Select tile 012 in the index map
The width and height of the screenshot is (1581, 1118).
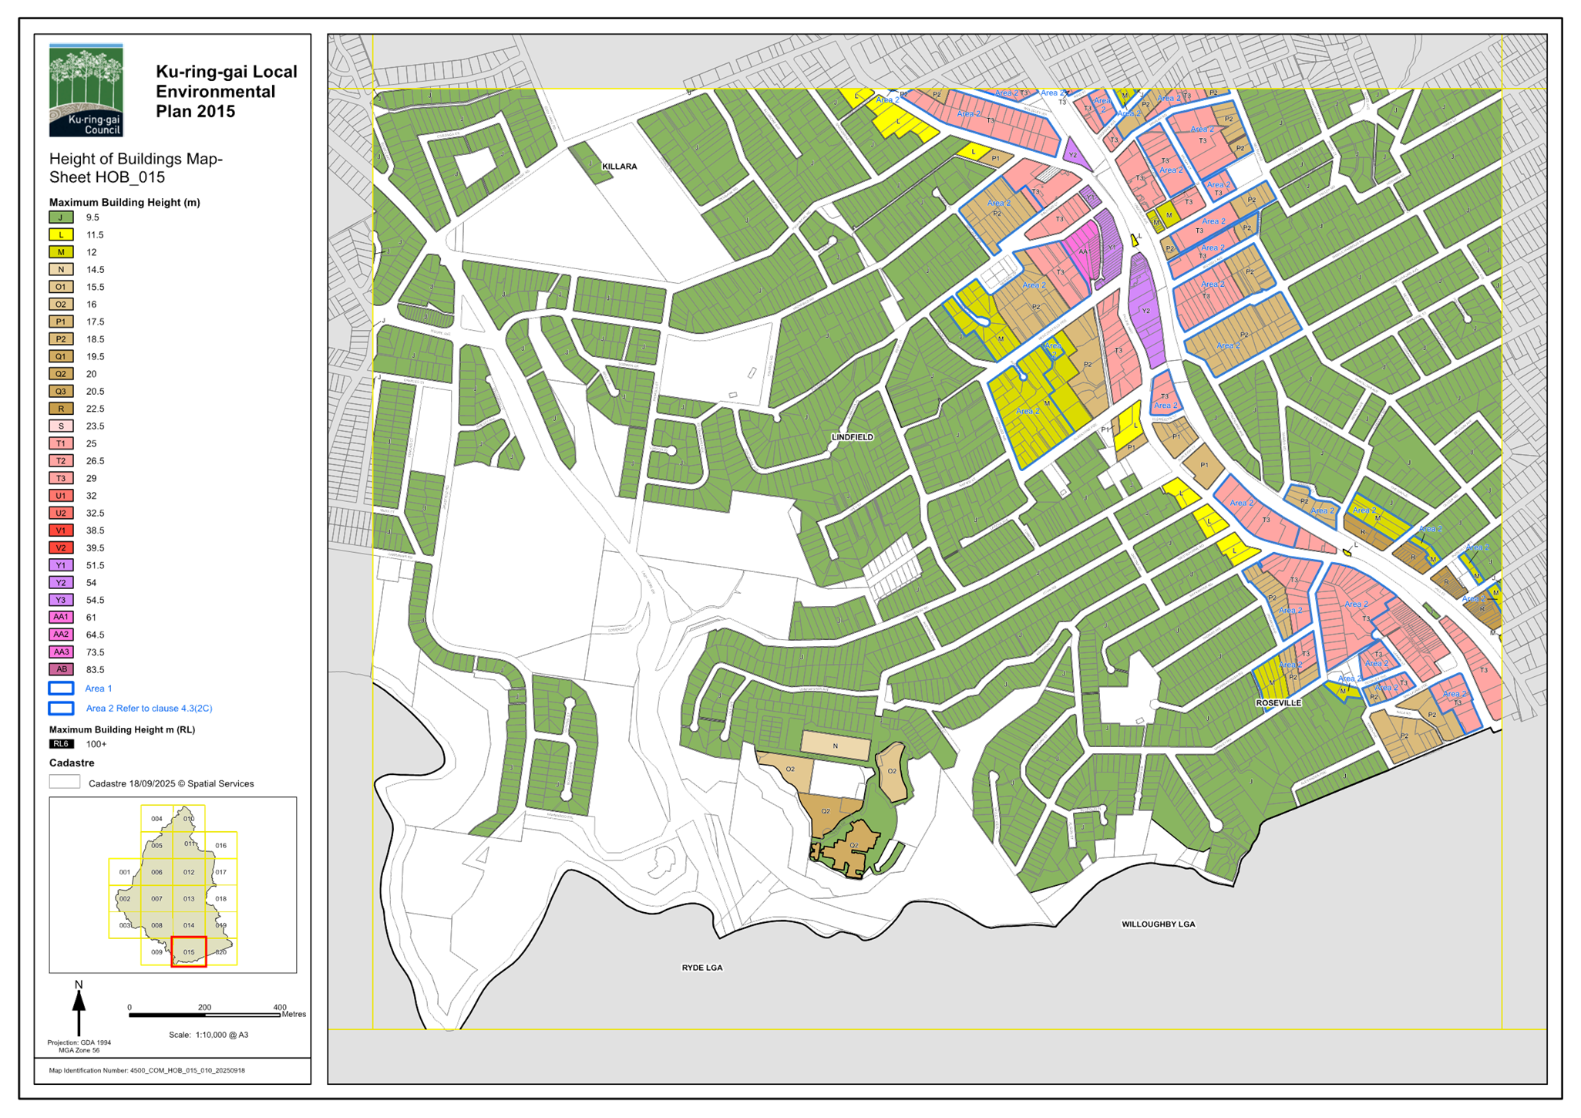pyautogui.click(x=189, y=872)
